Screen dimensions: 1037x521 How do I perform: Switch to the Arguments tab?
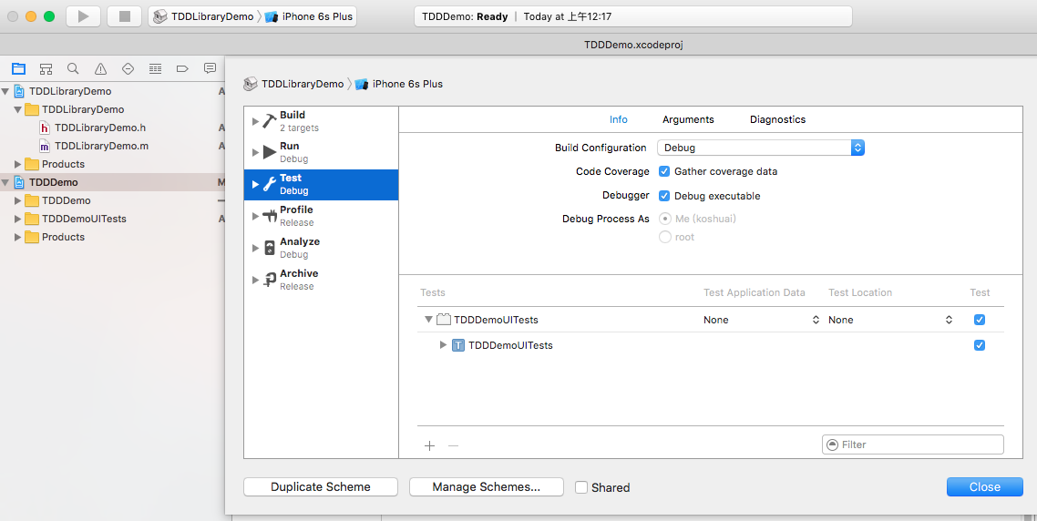tap(688, 119)
